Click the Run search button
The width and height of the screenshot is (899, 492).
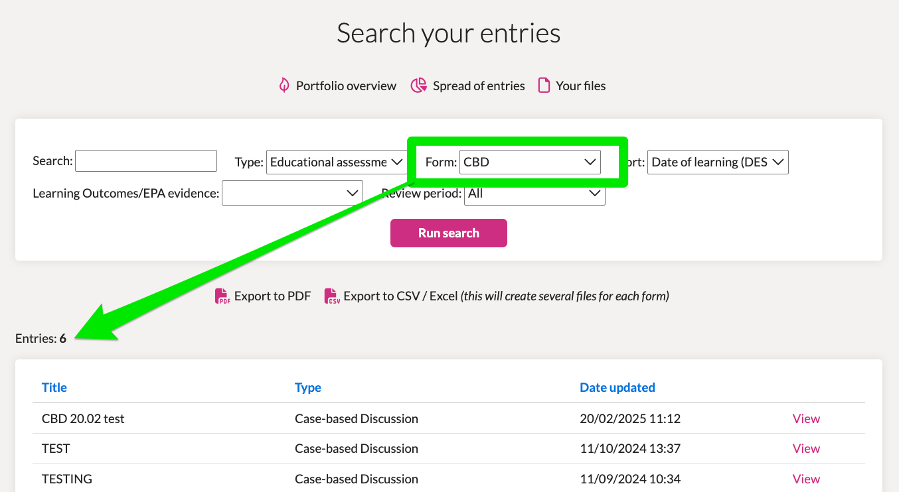click(449, 233)
